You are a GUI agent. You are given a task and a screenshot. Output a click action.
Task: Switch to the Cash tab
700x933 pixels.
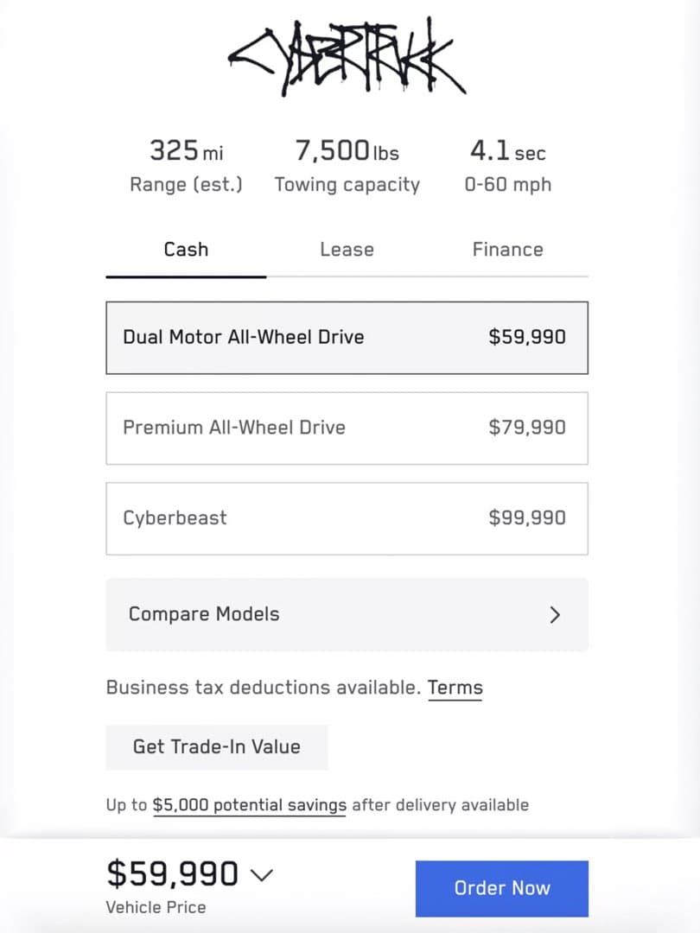[186, 250]
